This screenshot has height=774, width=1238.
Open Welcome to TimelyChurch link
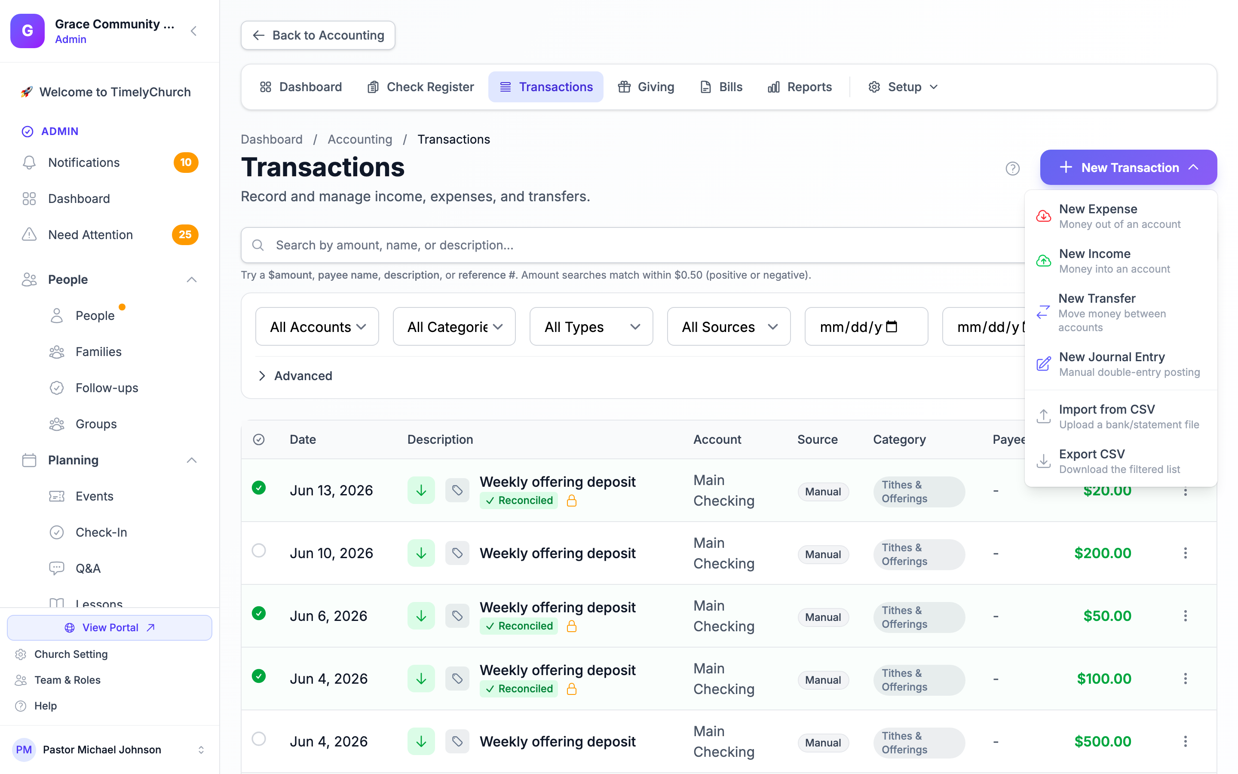(105, 92)
